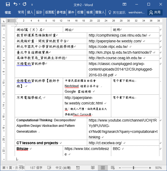Switch to the 插入 ribbon tab
This screenshot has width=167, height=171.
[30, 12]
